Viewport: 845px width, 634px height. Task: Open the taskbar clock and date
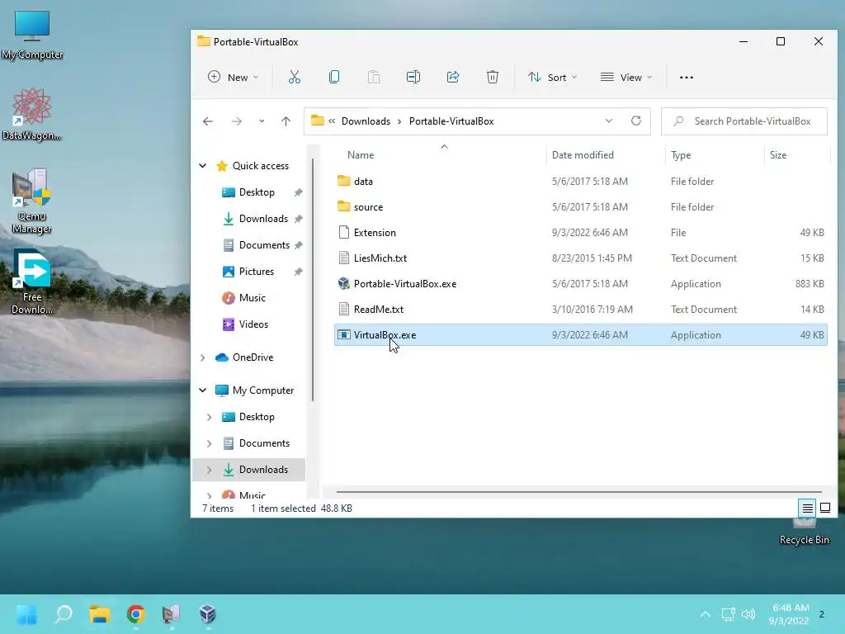(789, 614)
